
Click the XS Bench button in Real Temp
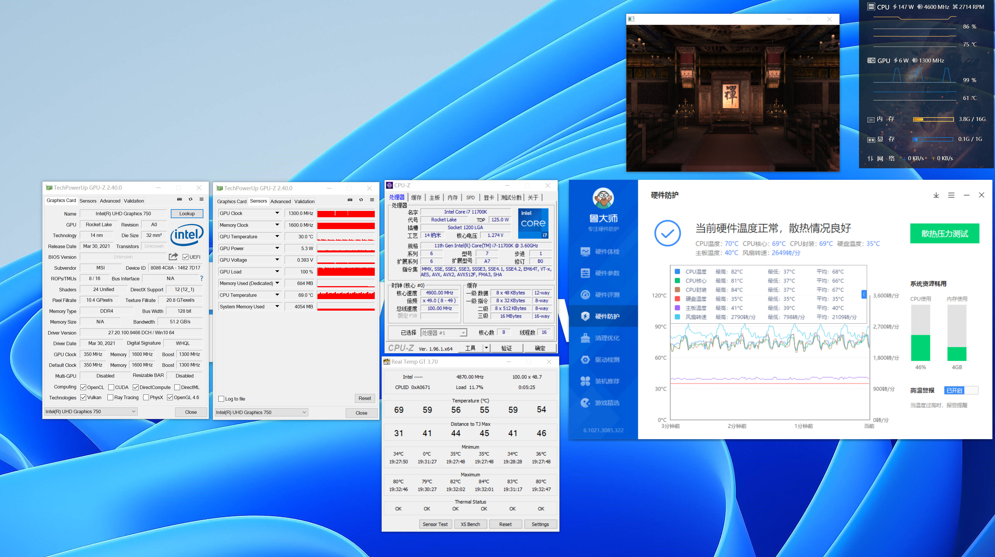point(470,524)
